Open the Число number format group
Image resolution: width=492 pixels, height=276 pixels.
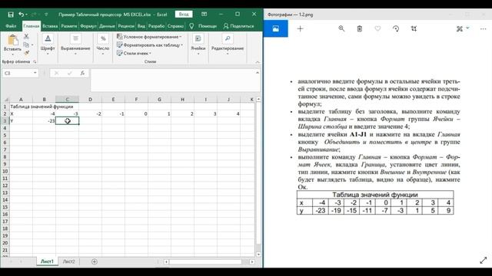[103, 44]
